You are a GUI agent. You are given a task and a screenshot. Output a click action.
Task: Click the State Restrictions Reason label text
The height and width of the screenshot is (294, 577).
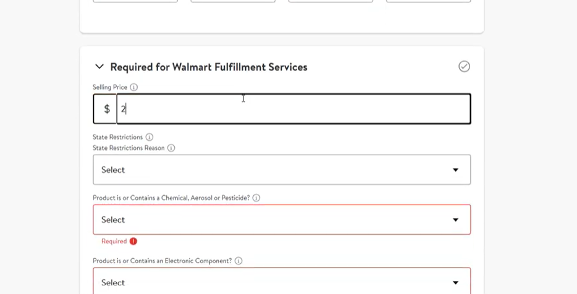tap(128, 148)
